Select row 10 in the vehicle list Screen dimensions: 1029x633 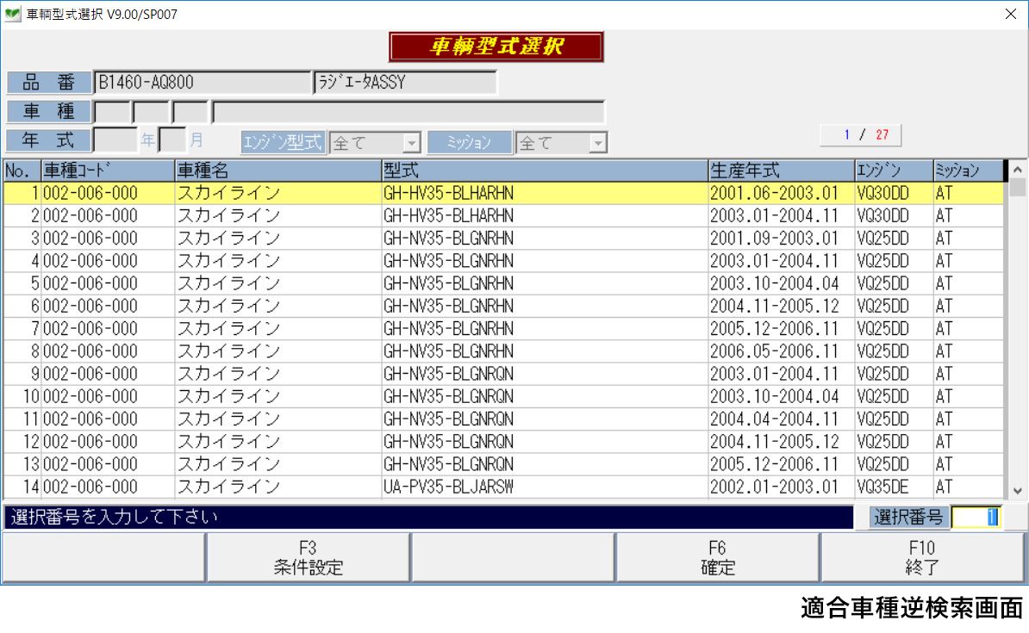[x=503, y=397]
